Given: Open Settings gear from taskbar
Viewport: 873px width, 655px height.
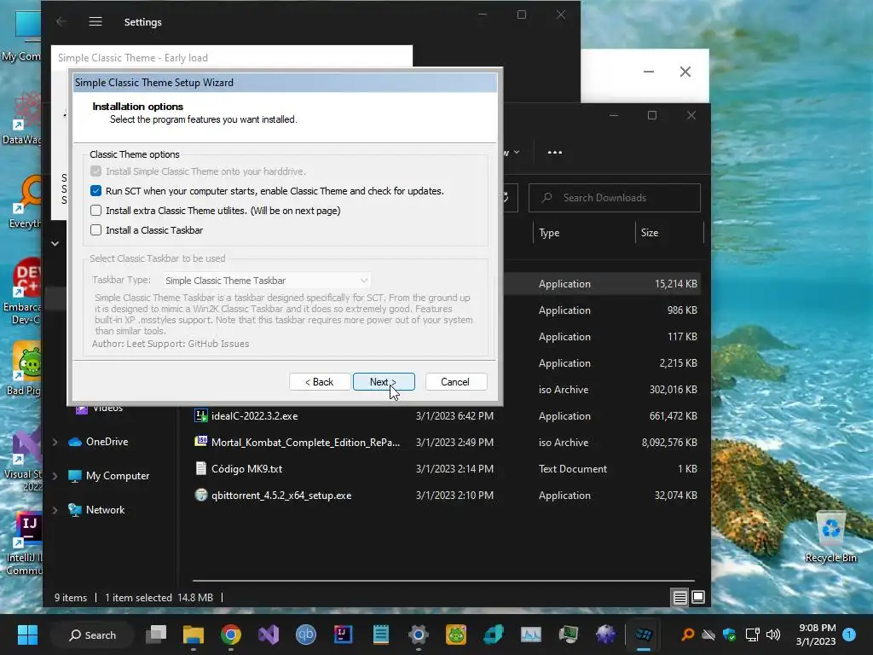Looking at the screenshot, I should 418,635.
